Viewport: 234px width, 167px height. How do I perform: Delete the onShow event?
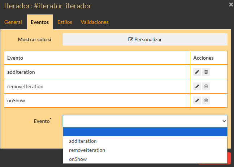(206, 100)
